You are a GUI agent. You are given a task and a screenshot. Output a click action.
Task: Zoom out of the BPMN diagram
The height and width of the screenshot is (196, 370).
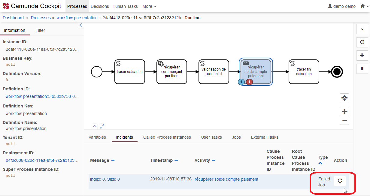coord(344,121)
